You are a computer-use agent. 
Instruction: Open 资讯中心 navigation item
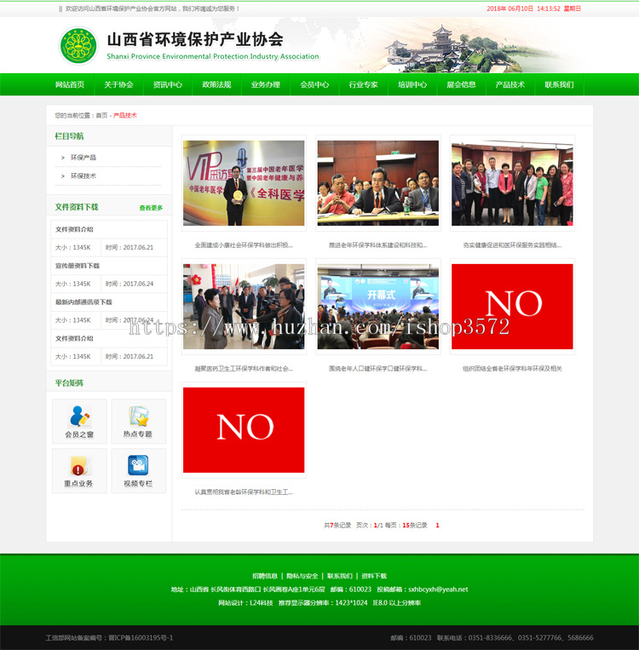(168, 84)
